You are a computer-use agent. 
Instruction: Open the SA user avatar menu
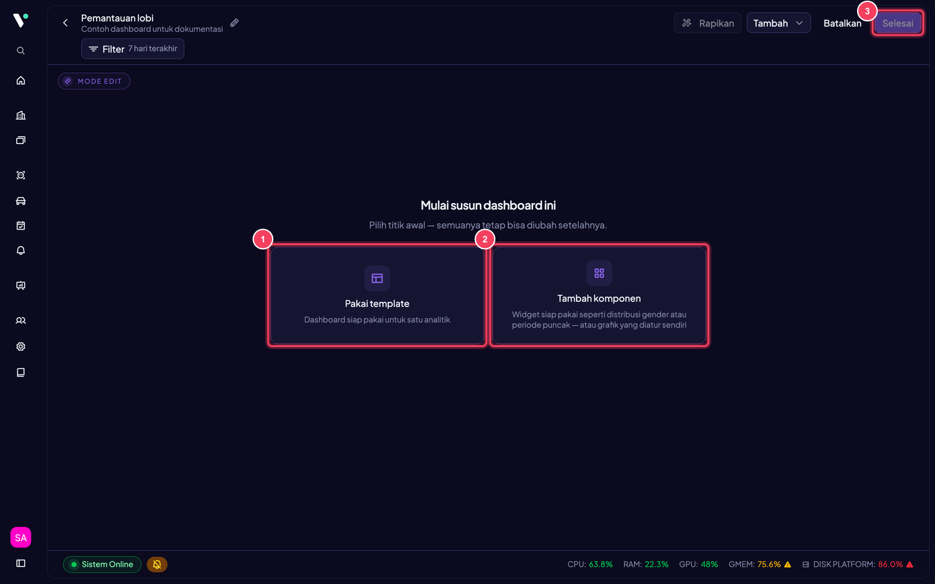21,537
